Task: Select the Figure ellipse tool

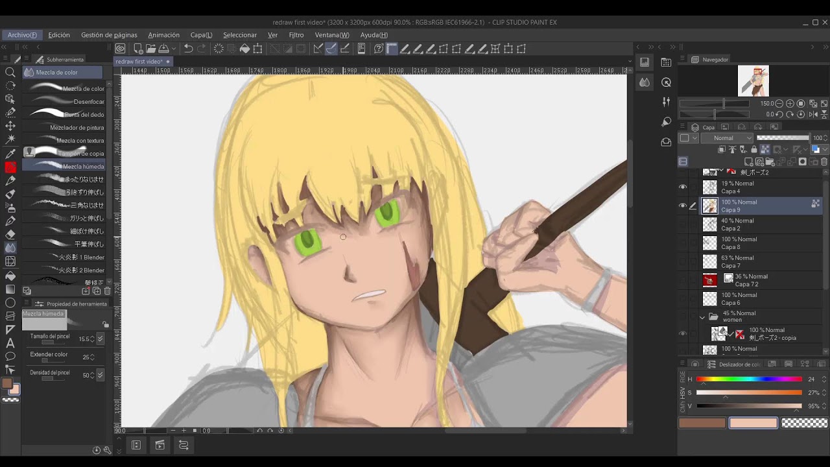Action: point(10,303)
